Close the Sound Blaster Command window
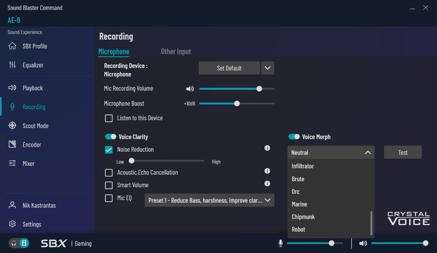Screen dimensions: 437x253 coord(425,8)
